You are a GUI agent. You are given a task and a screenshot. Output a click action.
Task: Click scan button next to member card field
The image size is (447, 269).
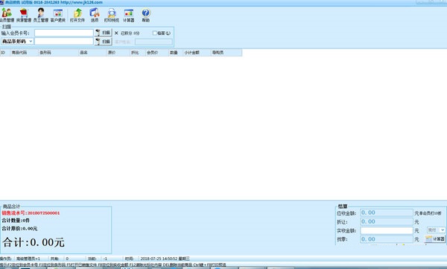(104, 33)
